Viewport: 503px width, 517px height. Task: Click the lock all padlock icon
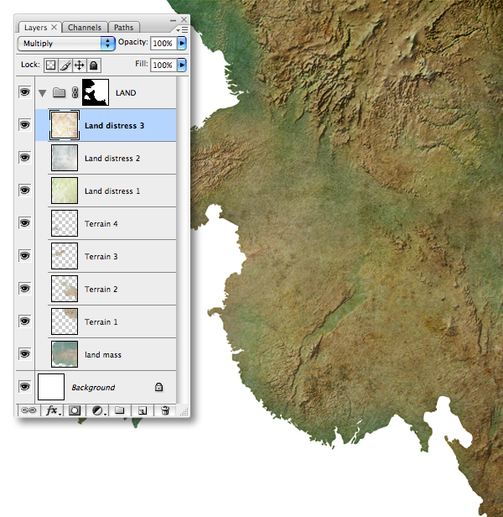(x=94, y=65)
